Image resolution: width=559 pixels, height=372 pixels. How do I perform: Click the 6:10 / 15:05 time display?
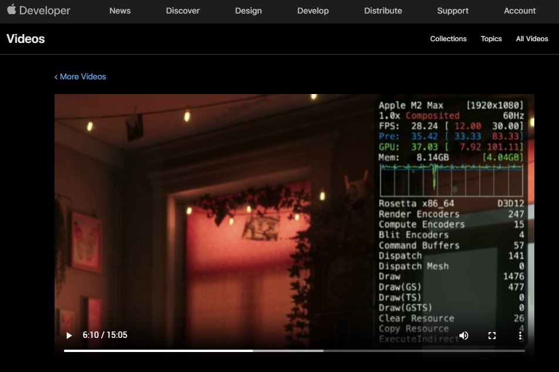coord(105,335)
